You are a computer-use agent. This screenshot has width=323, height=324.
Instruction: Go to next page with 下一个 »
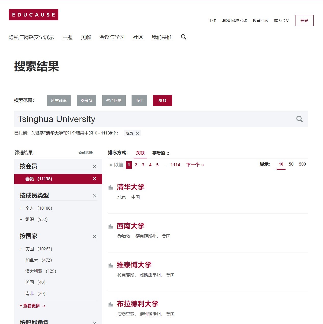pos(195,165)
